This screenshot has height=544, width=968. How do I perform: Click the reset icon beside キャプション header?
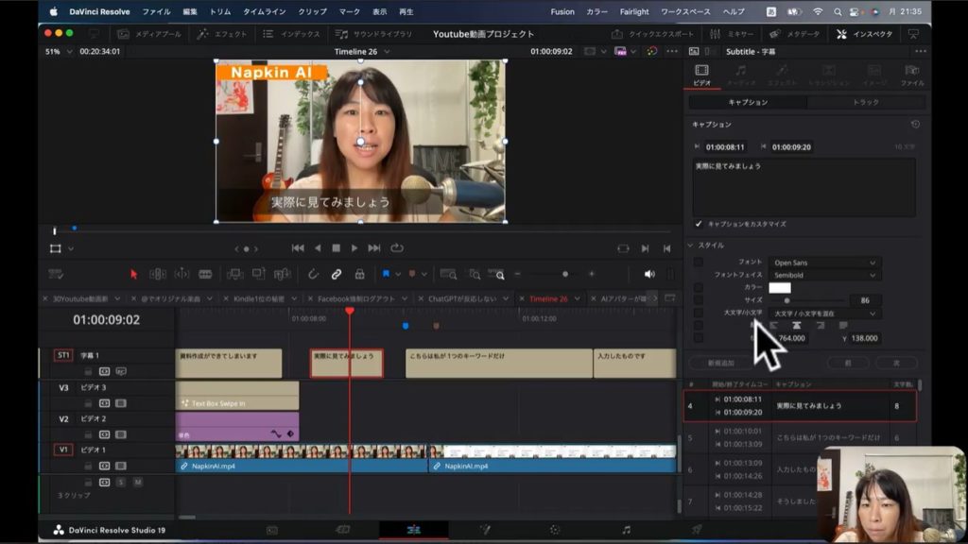pos(914,125)
